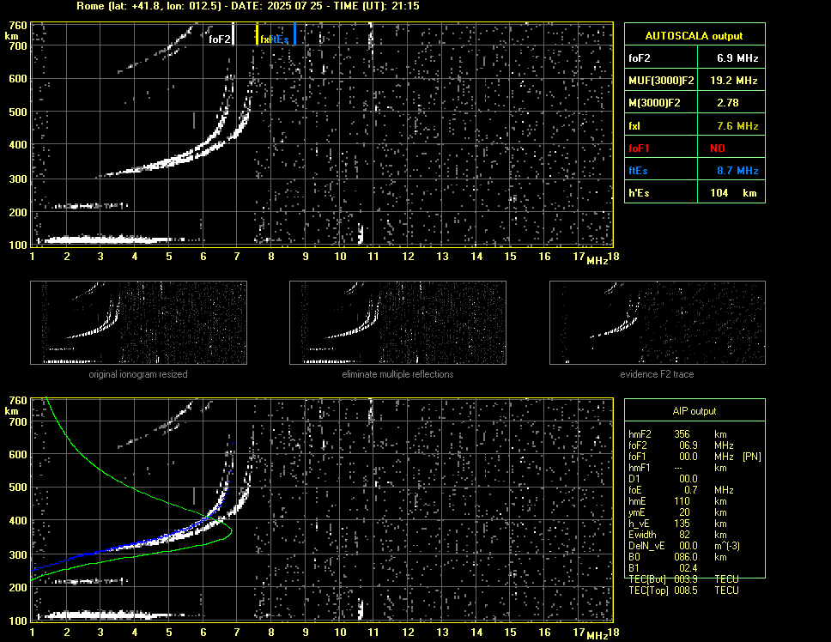Click the '7' frequency tick below upper ionogram

[x=237, y=257]
